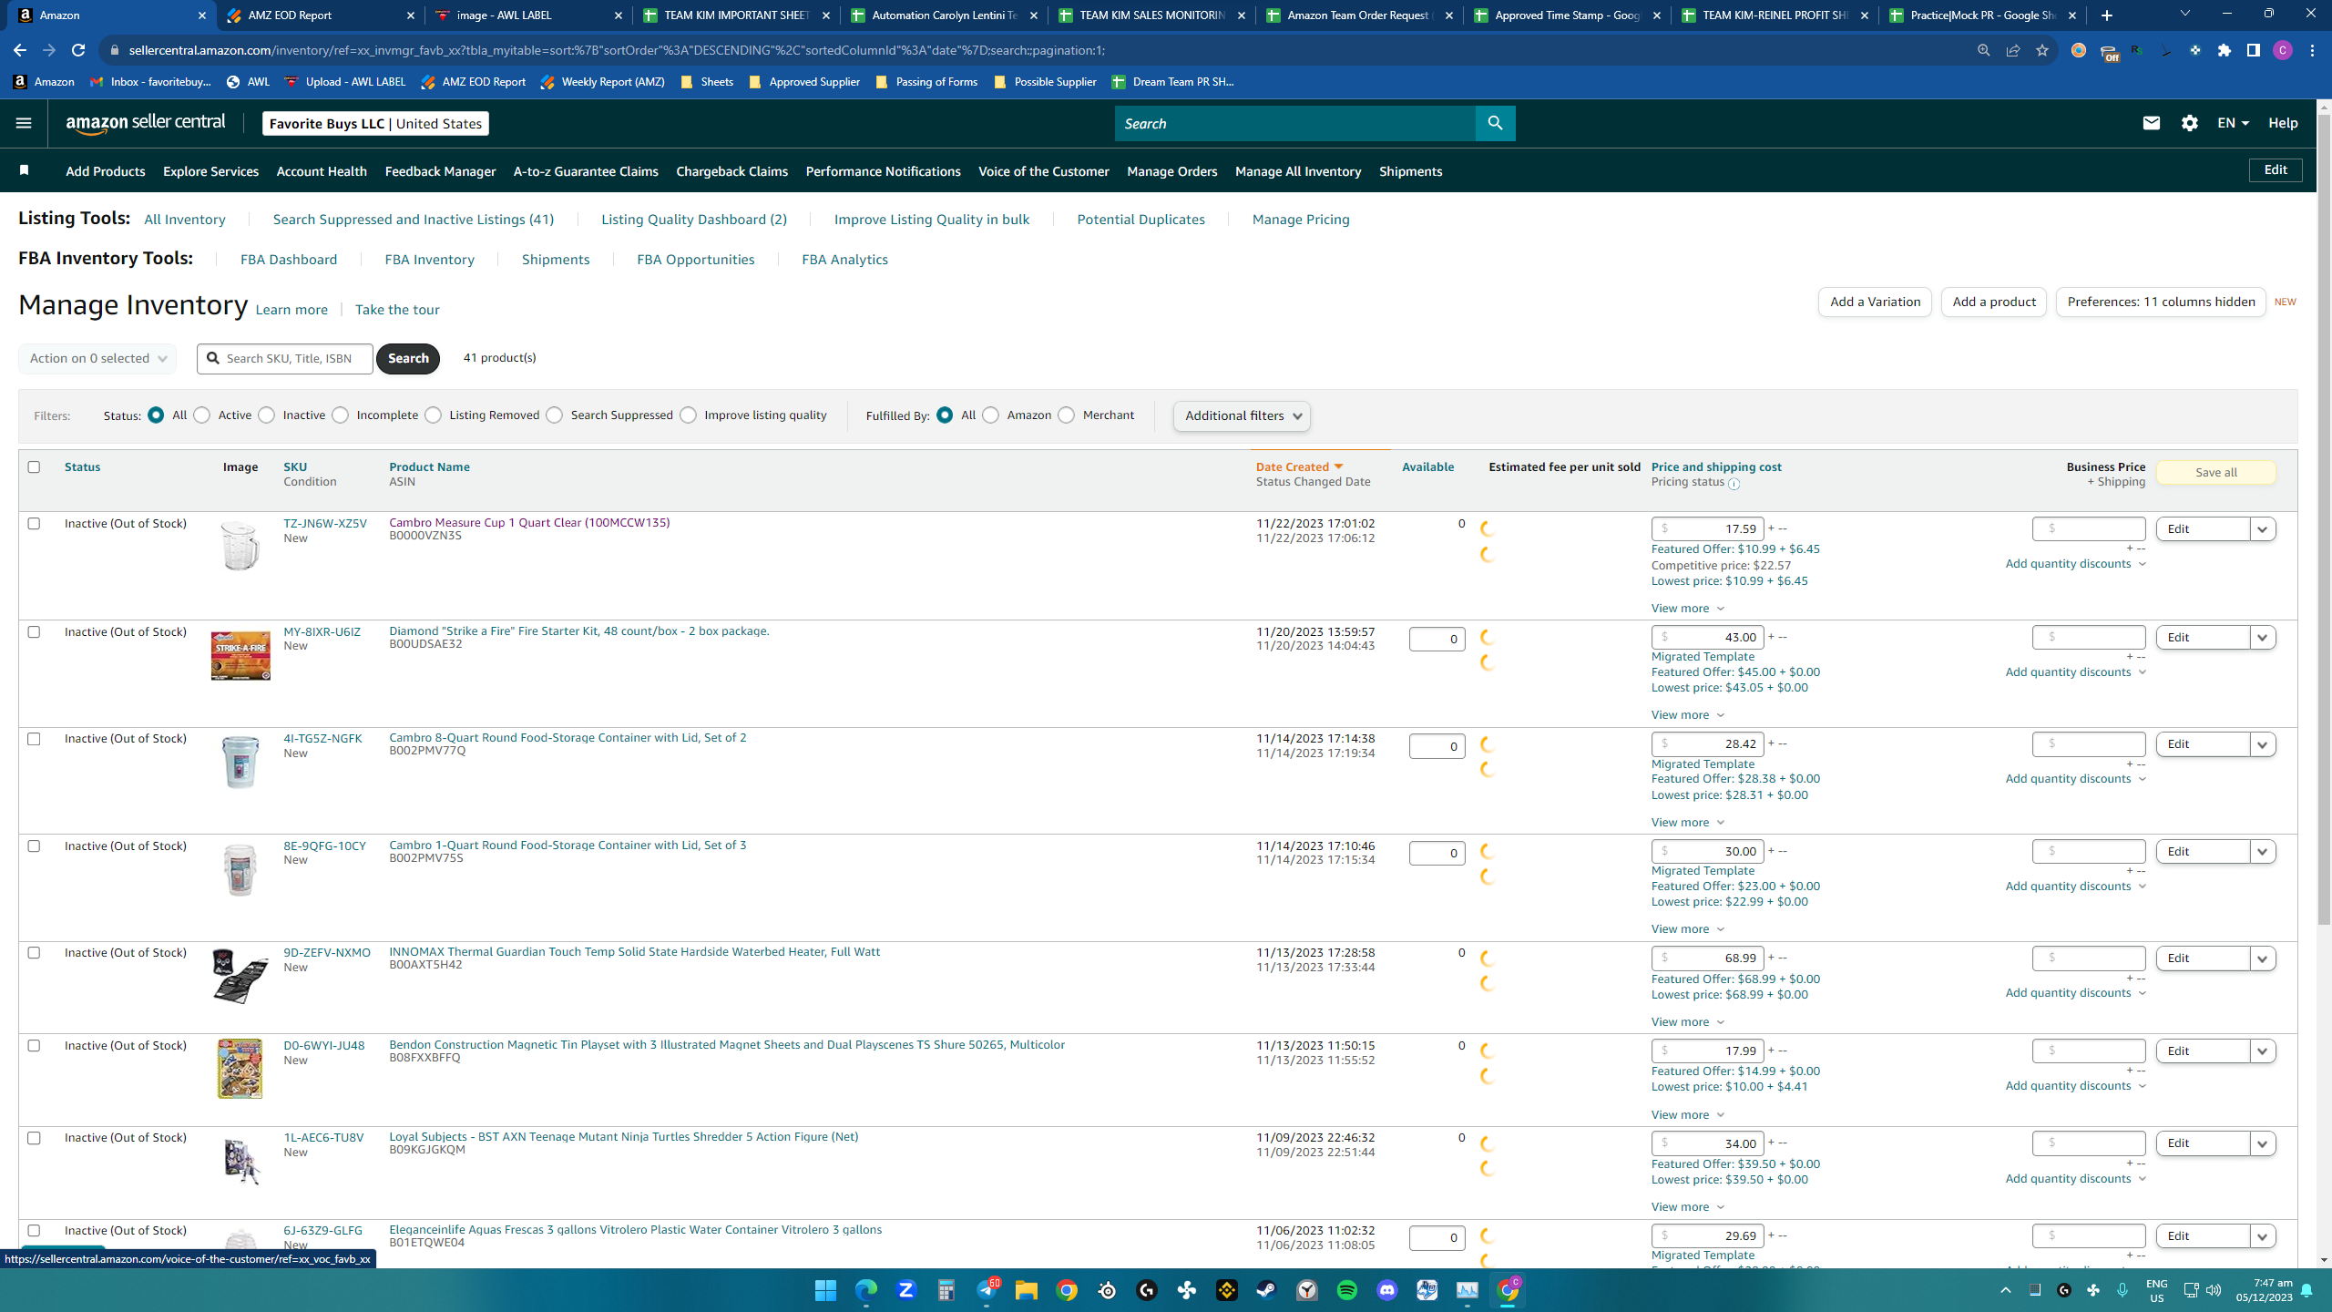Open Manage Orders in the navigation bar
This screenshot has width=2332, height=1312.
(x=1171, y=171)
